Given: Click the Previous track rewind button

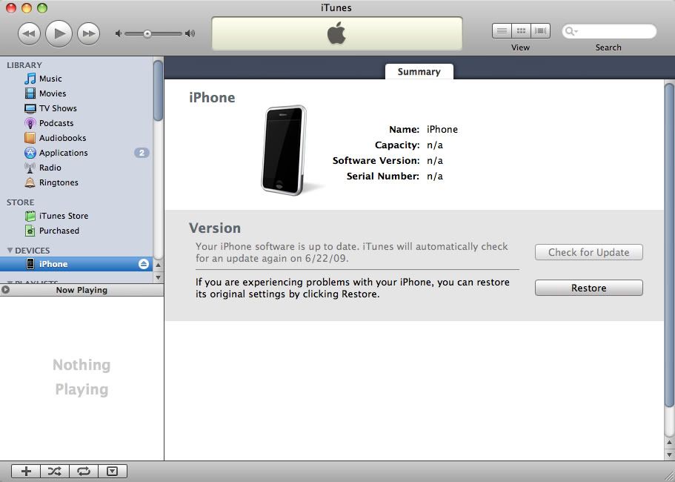Looking at the screenshot, I should (30, 33).
